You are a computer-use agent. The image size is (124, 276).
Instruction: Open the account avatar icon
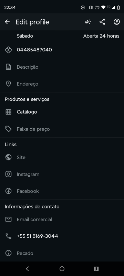tap(117, 22)
